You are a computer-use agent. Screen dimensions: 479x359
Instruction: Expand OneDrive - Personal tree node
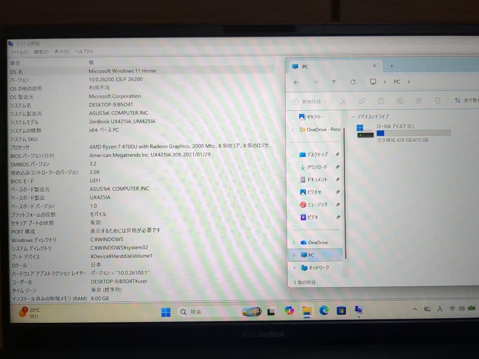(x=293, y=130)
